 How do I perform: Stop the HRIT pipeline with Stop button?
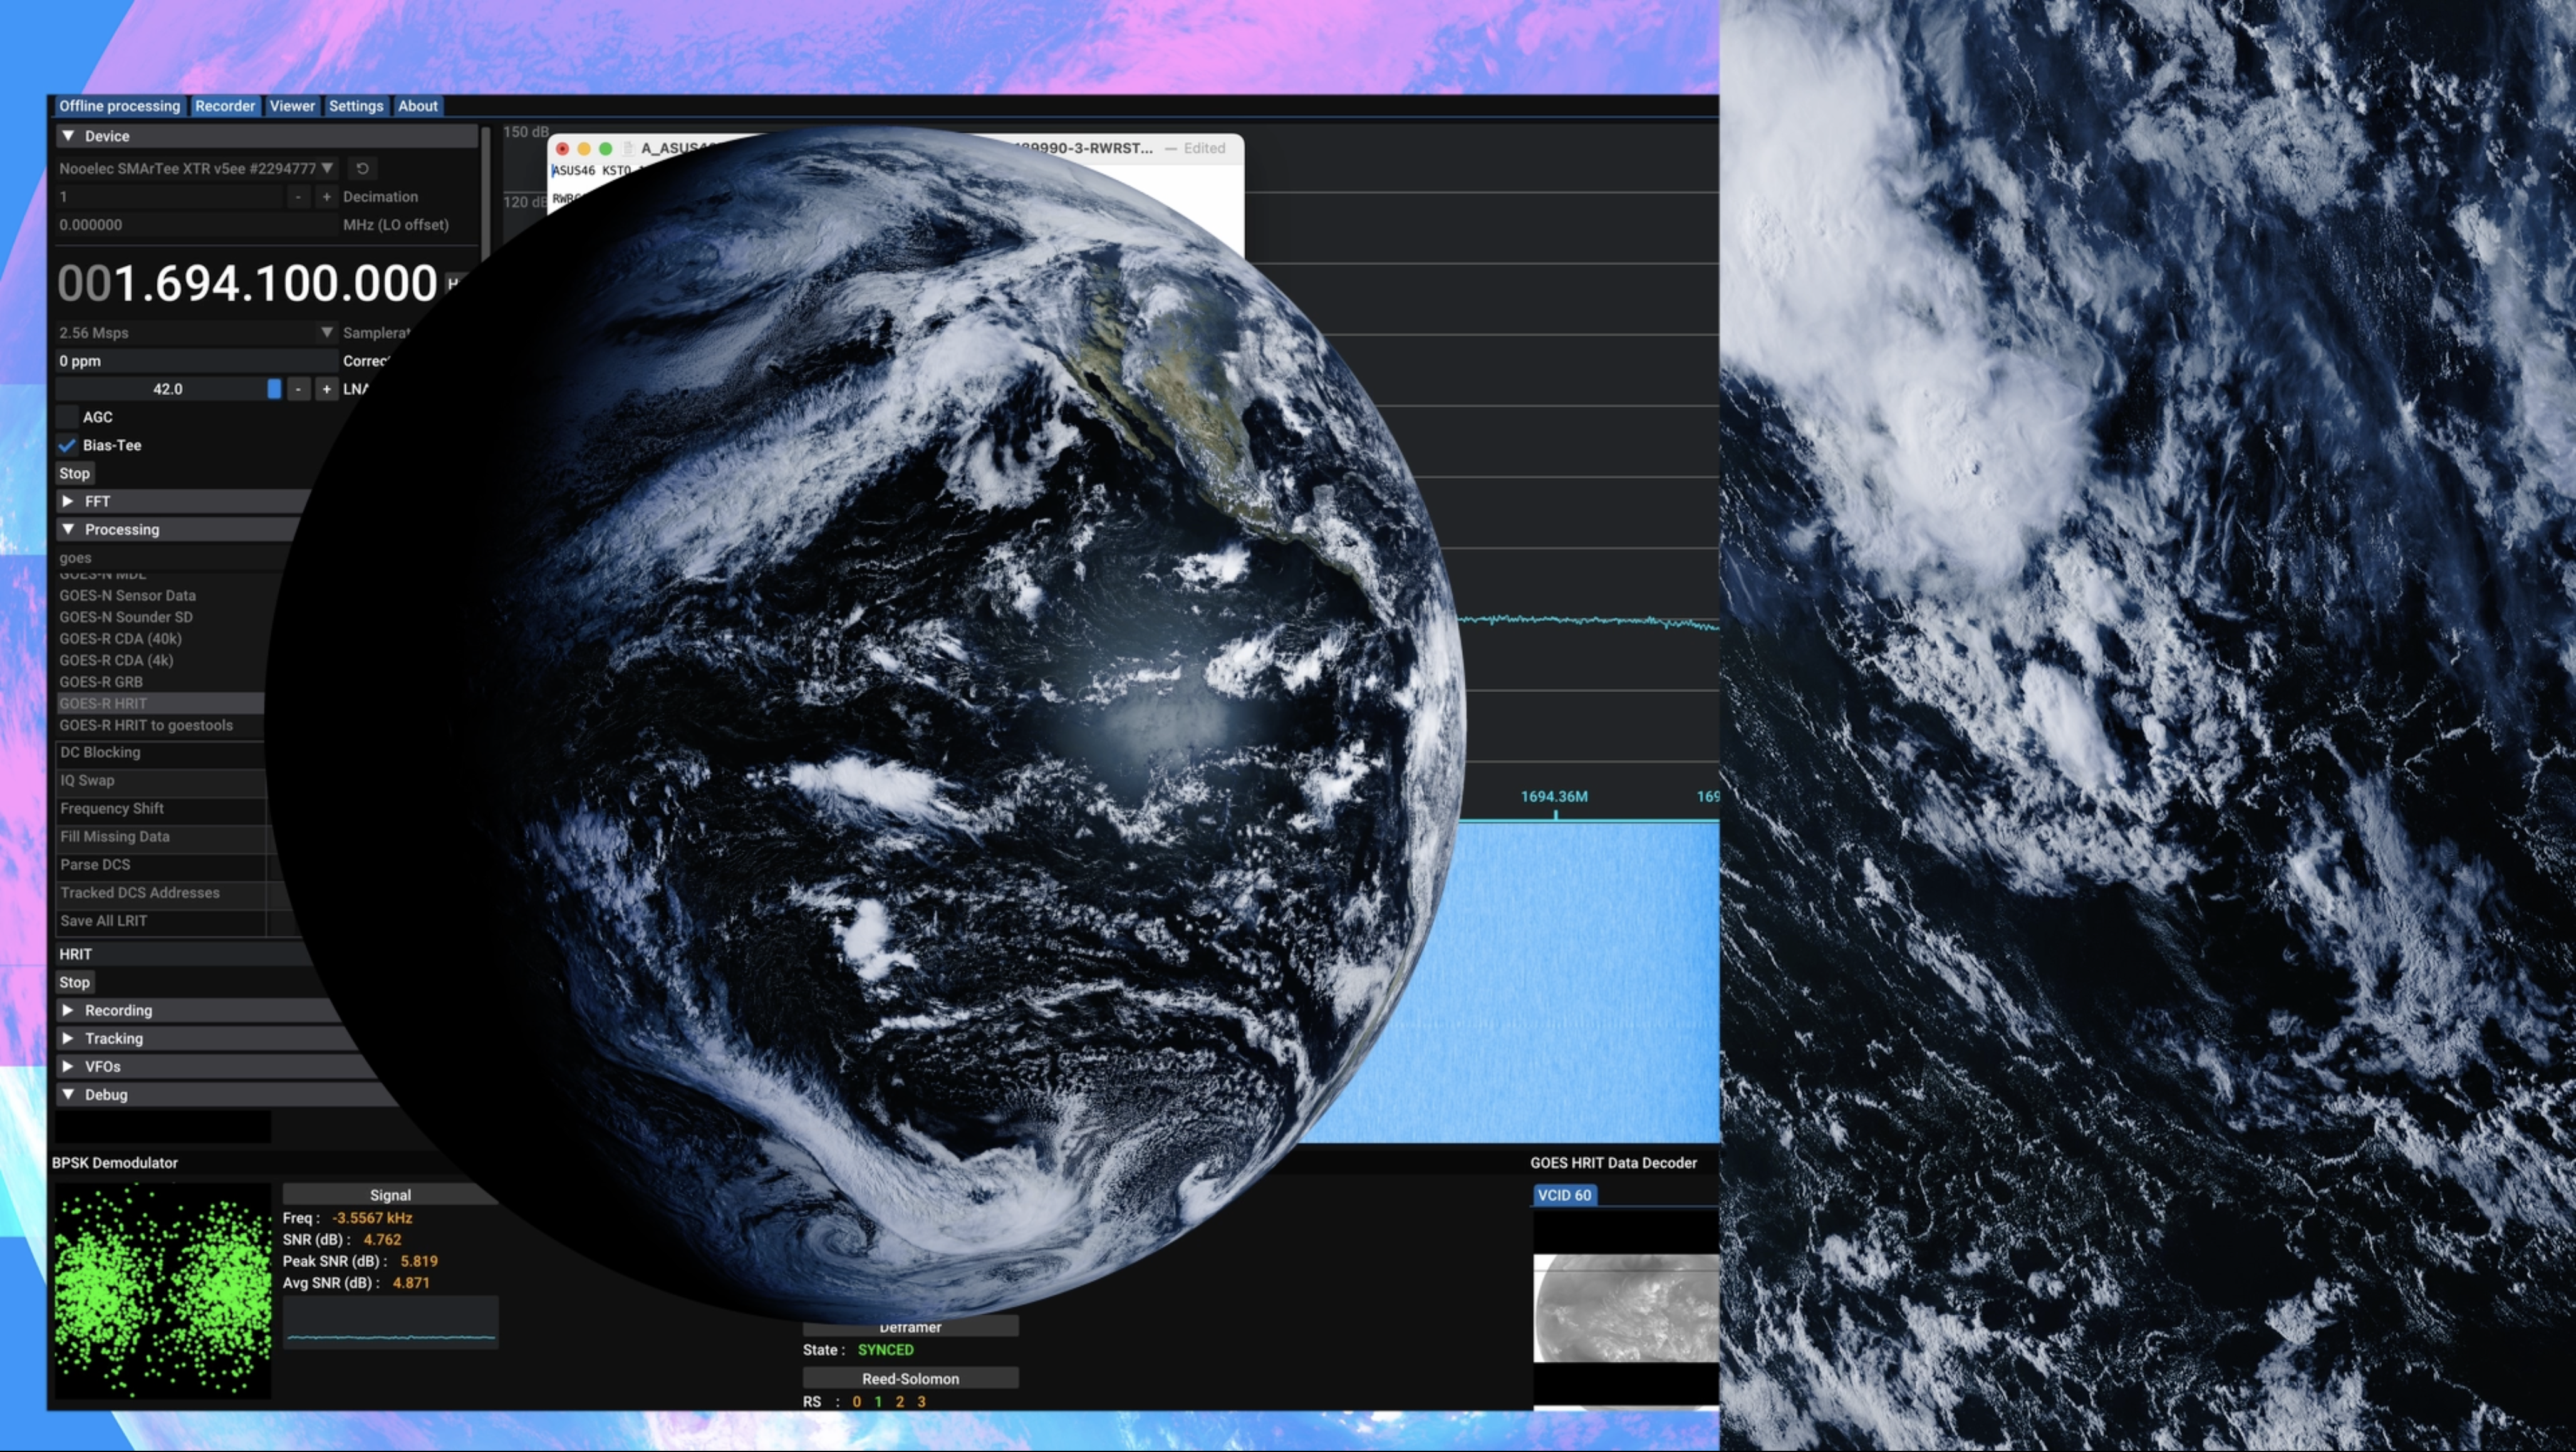74,982
